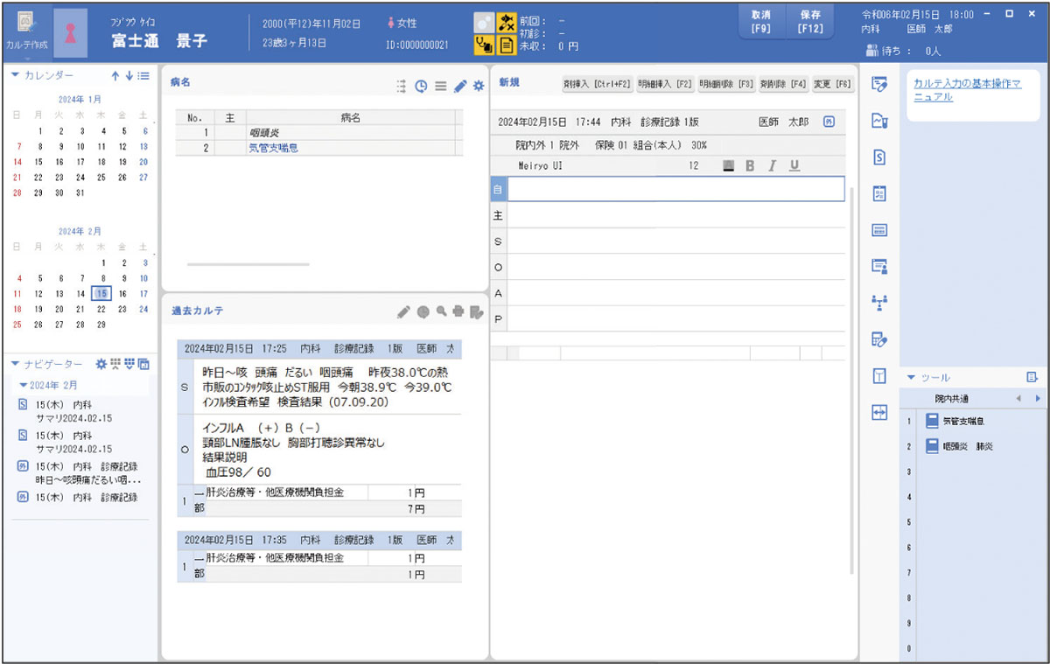Open the lab test chart icon in right sidebar
Image resolution: width=1050 pixels, height=664 pixels.
tap(881, 122)
